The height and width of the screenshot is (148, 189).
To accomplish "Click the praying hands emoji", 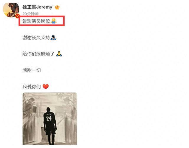I will tap(59, 54).
